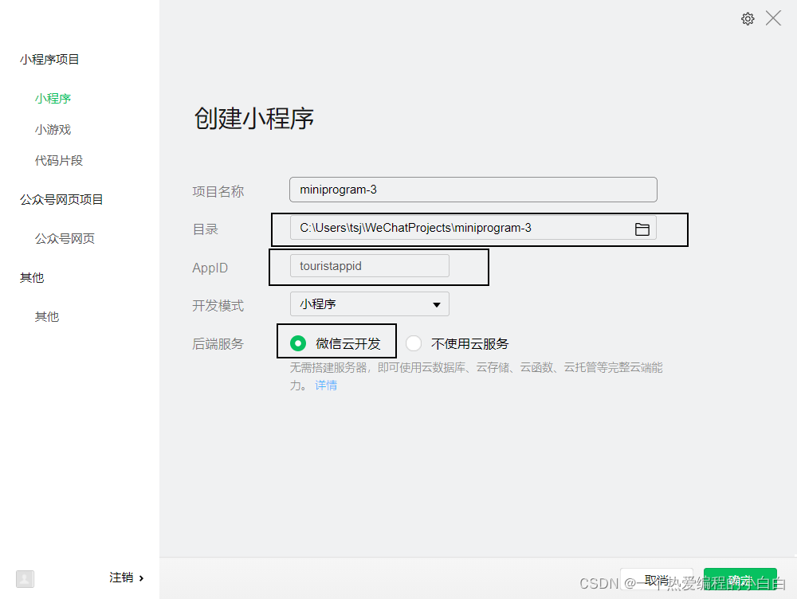Close the create project dialog

(773, 18)
